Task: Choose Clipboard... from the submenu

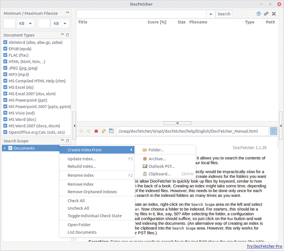Action: [165, 174]
